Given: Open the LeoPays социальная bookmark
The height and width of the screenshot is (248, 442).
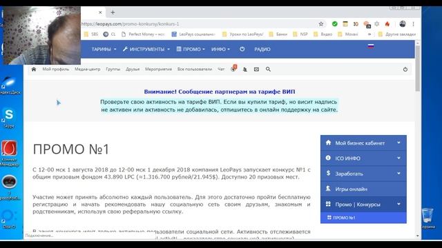Looking at the screenshot, I should tap(193, 34).
